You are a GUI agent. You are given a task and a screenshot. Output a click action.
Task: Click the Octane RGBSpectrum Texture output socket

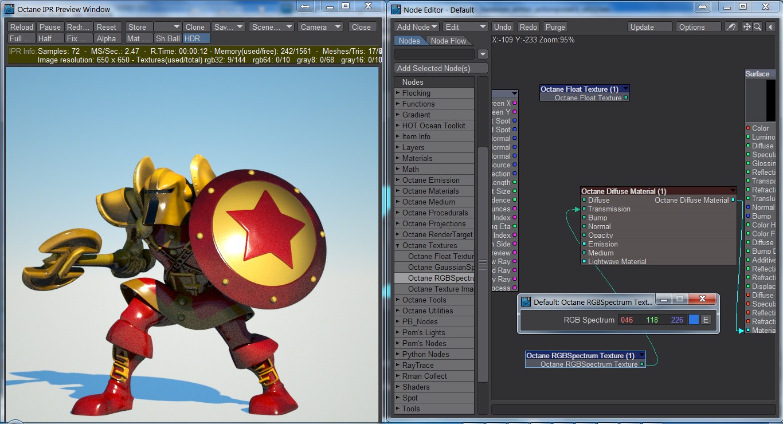[642, 364]
